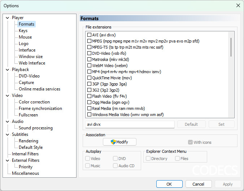The image size is (244, 191).
Task: Confirm settings with the OK button
Action: (169, 184)
